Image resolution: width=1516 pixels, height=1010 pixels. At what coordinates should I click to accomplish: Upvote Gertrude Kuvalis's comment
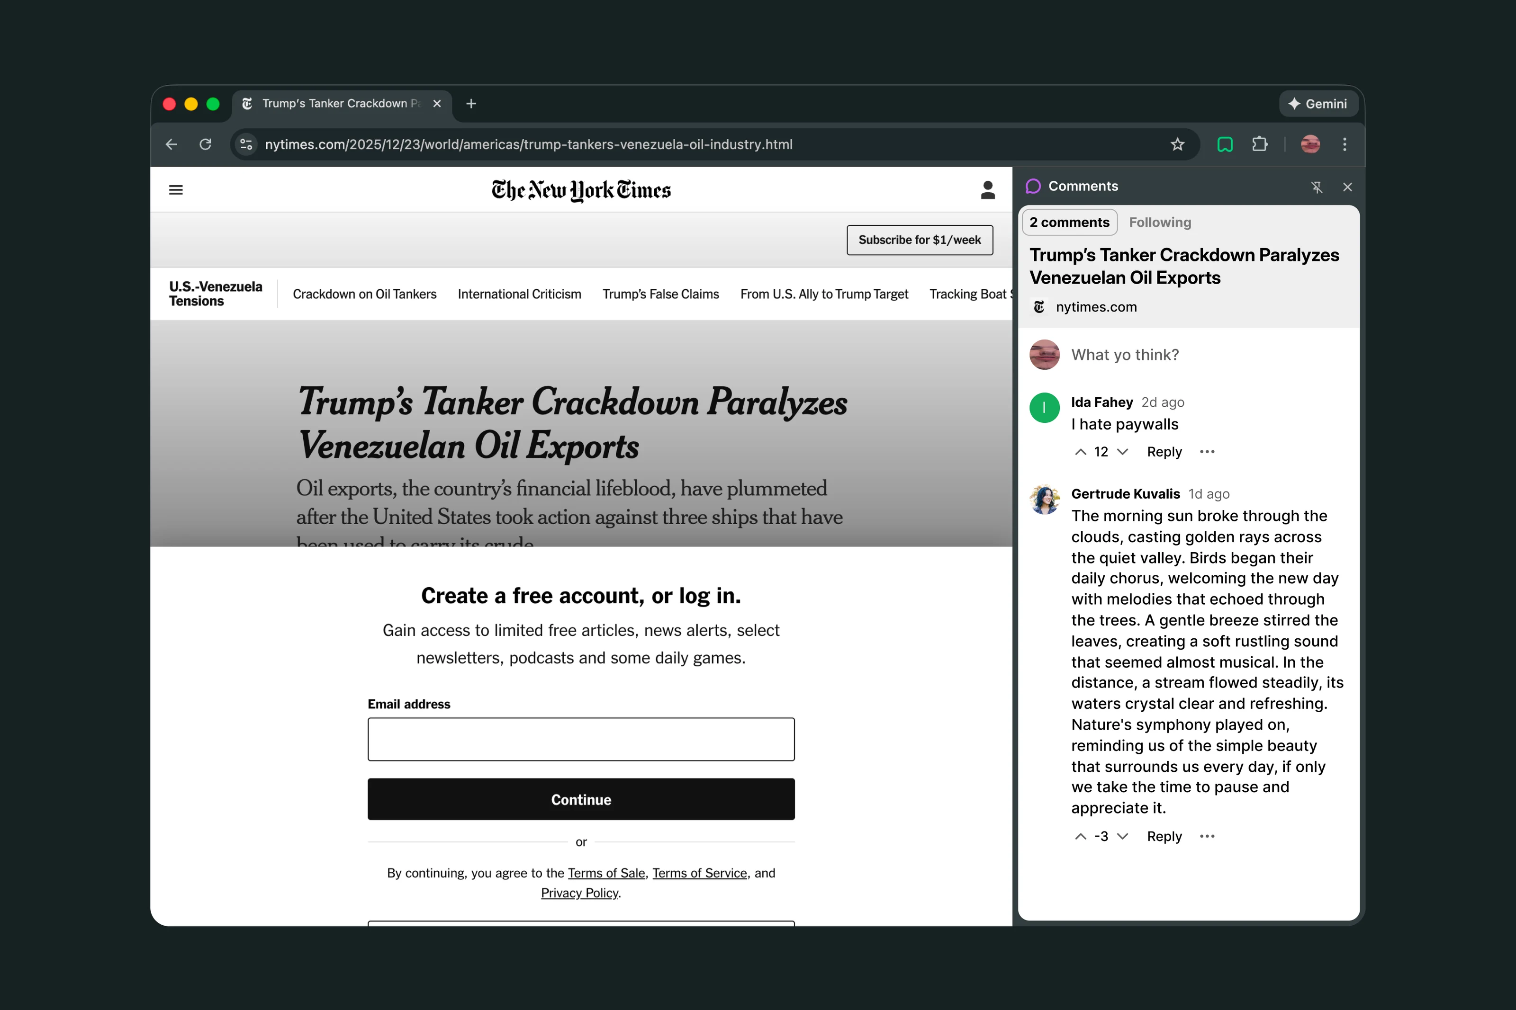[x=1081, y=837]
